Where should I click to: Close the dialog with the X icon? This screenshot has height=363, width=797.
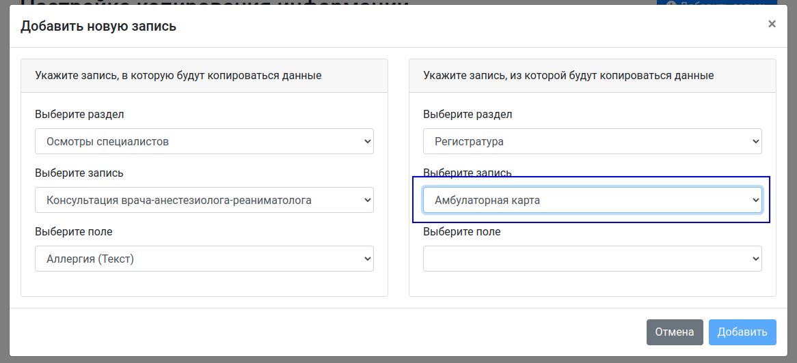tap(772, 24)
